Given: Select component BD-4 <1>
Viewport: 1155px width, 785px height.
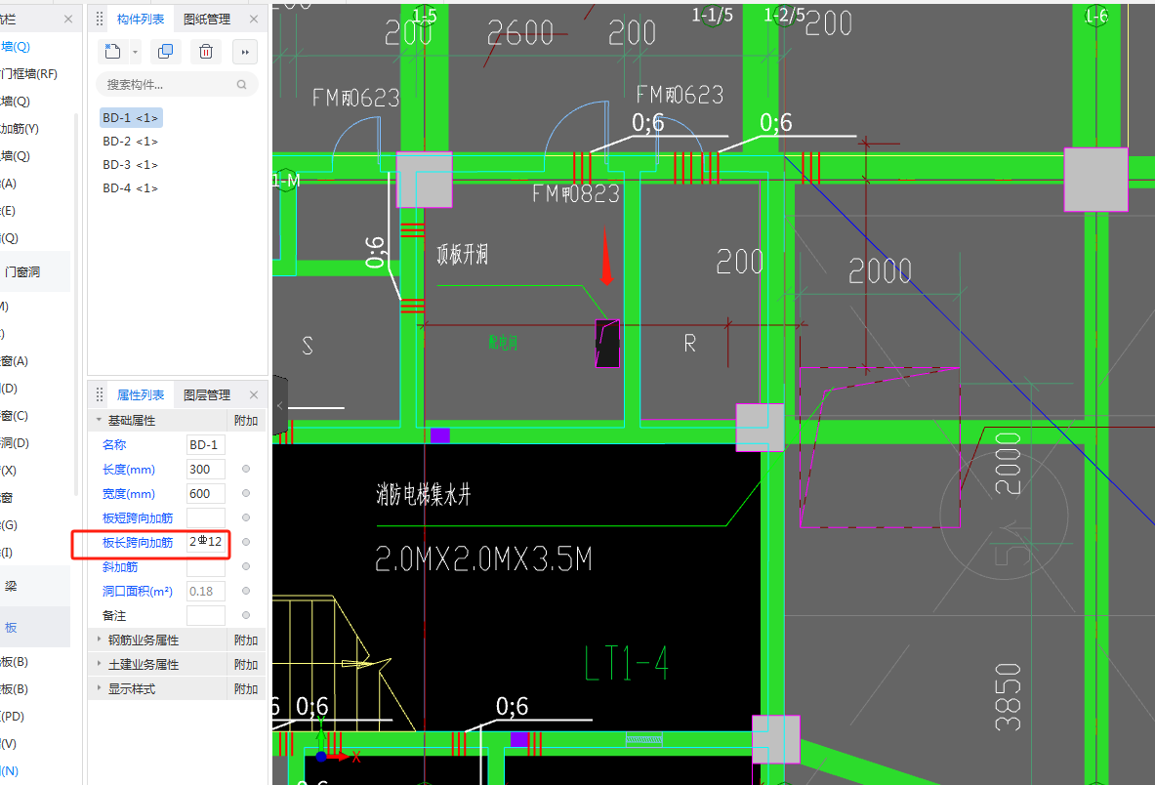Looking at the screenshot, I should click(131, 188).
